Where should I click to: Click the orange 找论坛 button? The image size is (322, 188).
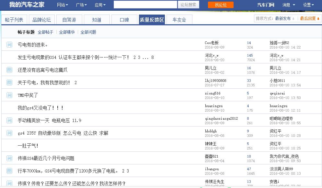point(221,5)
